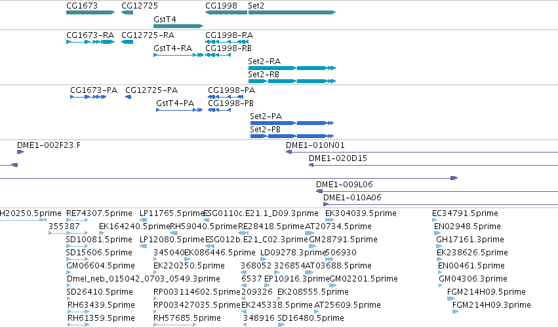Select the CG1673 gene arrow glyph
558x328 pixels.
point(90,12)
